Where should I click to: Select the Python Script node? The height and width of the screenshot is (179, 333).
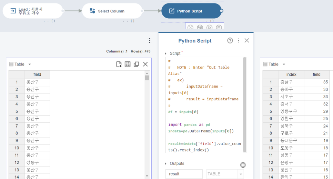click(x=192, y=11)
